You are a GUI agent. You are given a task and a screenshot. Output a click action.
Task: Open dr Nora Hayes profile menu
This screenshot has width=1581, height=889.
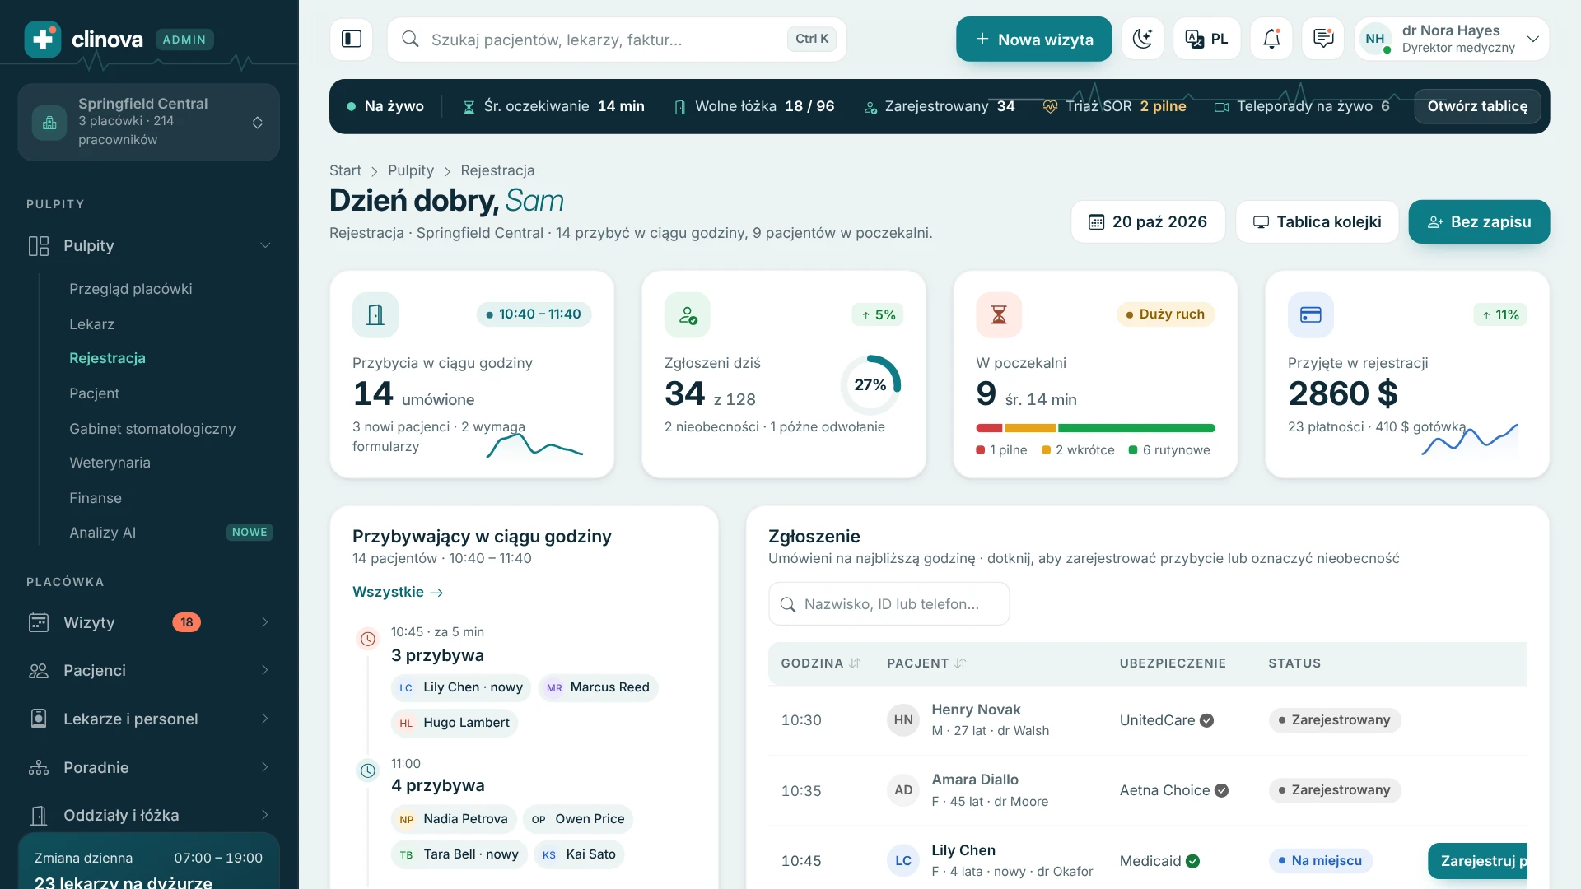tap(1452, 39)
